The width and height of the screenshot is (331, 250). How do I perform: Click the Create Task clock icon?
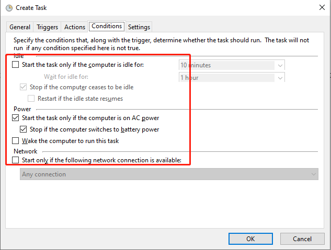pyautogui.click(x=9, y=8)
